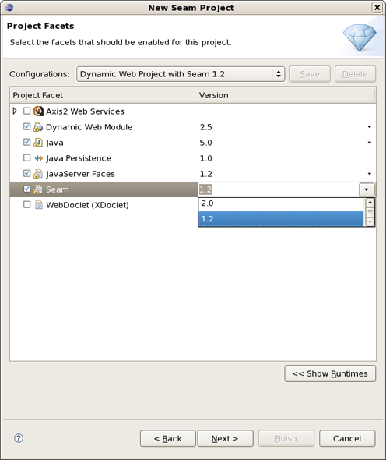Click the Dynamic Web Module facet icon
Screen dimensions: 386x460
click(38, 127)
